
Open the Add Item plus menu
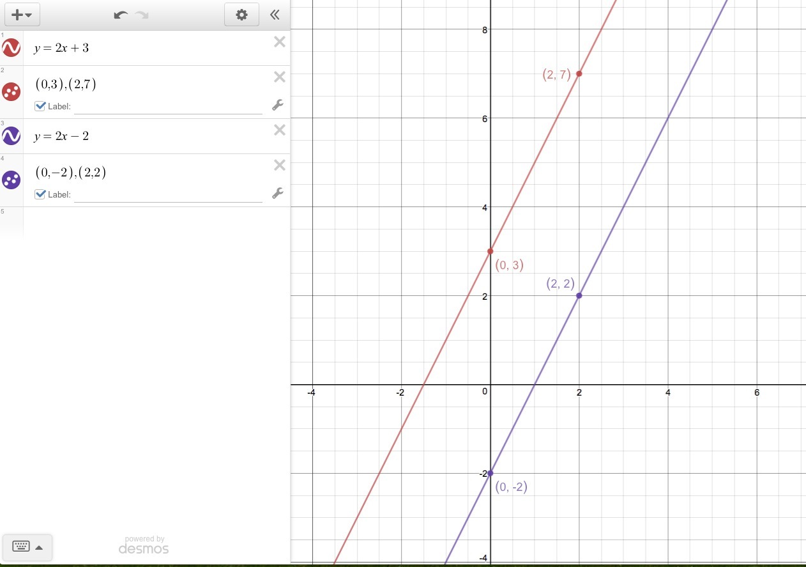pyautogui.click(x=22, y=15)
